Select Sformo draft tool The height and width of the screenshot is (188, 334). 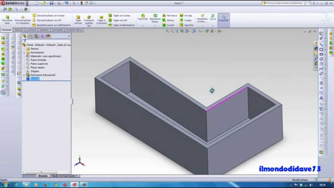(168, 20)
